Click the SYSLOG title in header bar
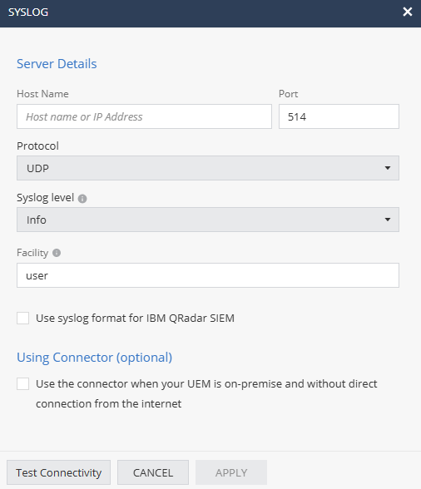 pyautogui.click(x=28, y=12)
